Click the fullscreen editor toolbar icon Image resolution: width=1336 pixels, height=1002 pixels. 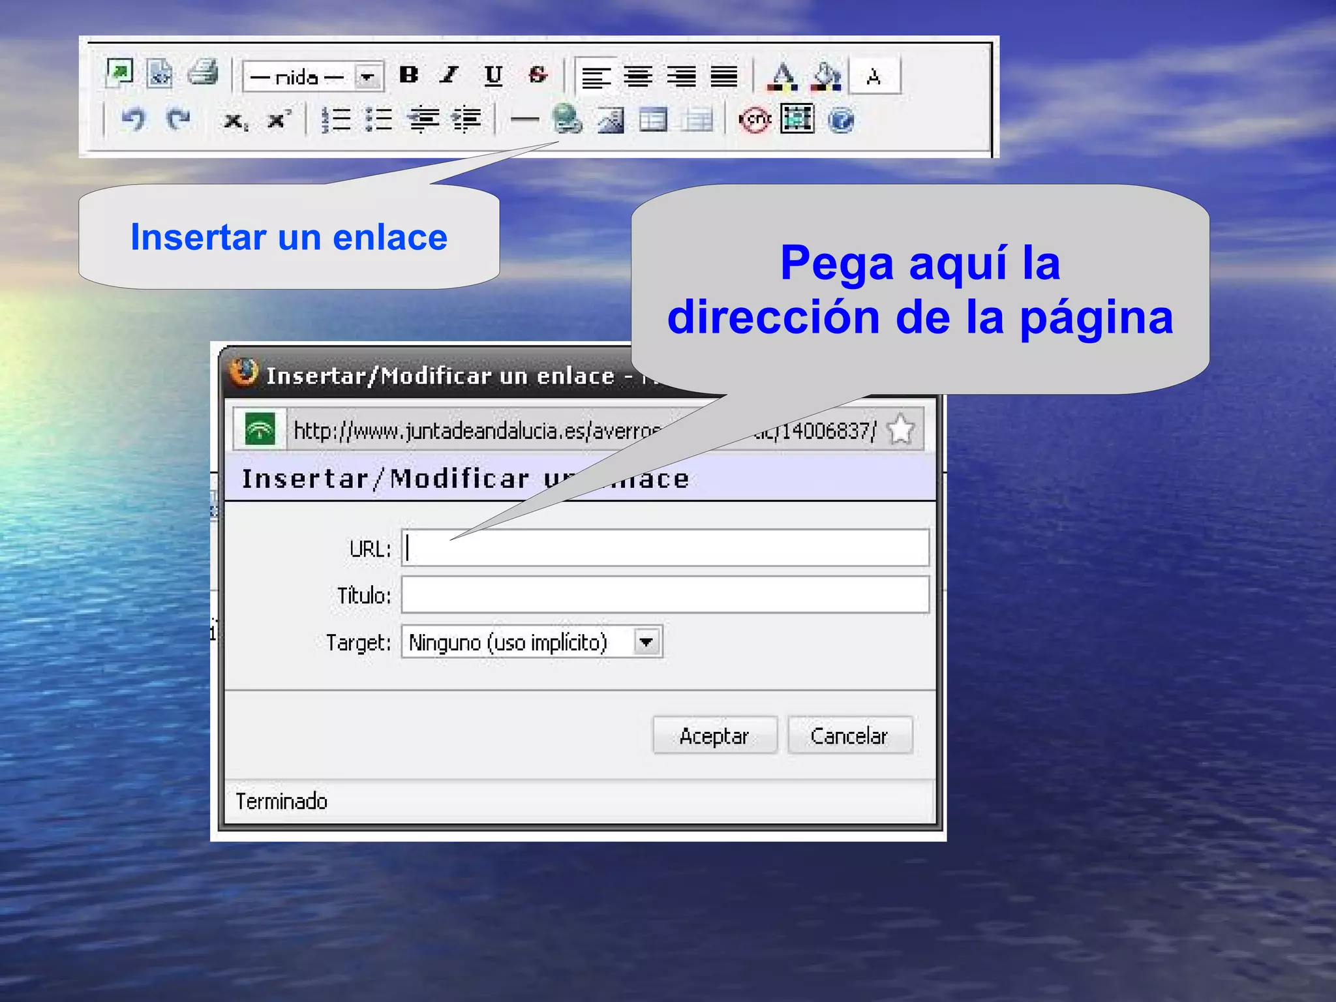119,74
